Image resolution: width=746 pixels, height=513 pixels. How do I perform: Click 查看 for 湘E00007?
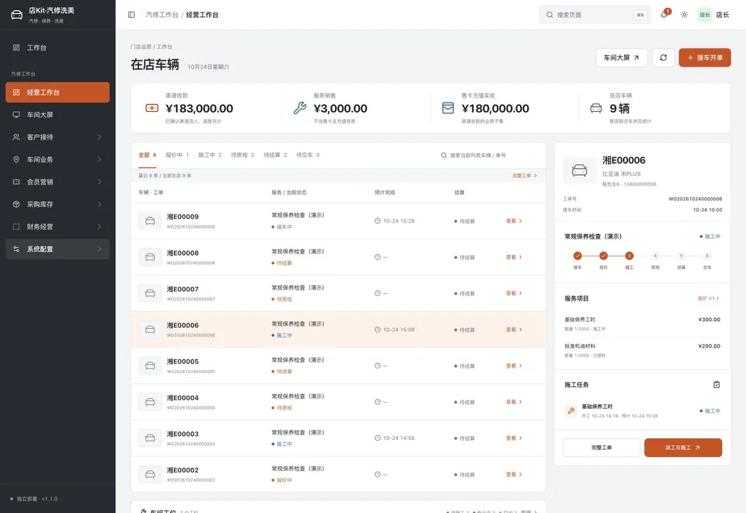point(514,293)
